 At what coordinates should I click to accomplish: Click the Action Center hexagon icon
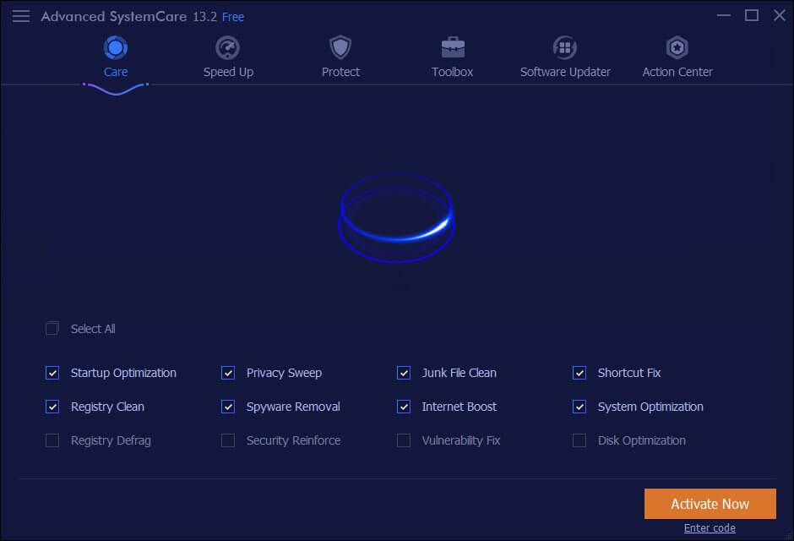[x=677, y=47]
